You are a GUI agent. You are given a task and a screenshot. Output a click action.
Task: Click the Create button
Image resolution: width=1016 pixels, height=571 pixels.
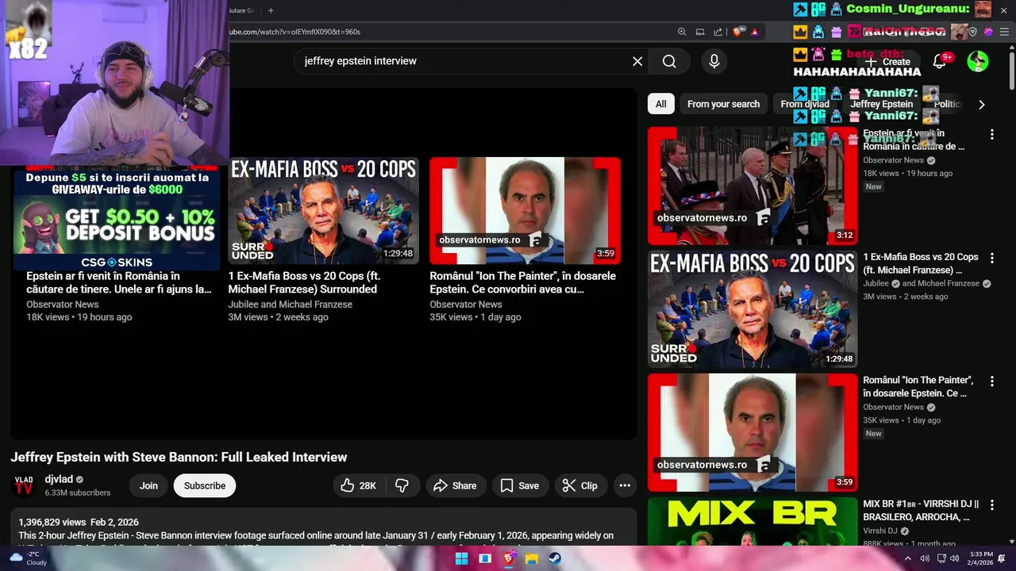pos(888,61)
